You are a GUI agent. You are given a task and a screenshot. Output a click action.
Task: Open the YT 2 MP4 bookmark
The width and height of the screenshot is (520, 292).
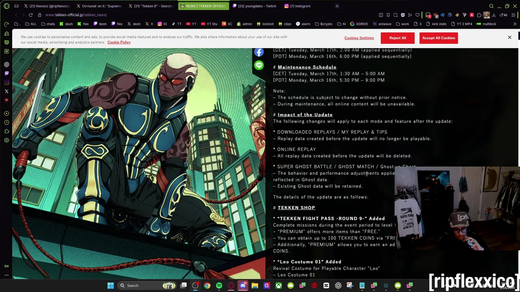tap(461, 24)
